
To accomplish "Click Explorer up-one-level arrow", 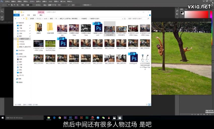I will point(24,19).
